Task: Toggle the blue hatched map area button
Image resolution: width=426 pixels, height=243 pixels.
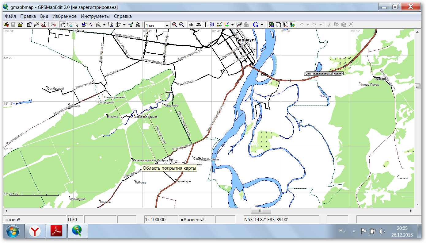Action: point(212,25)
